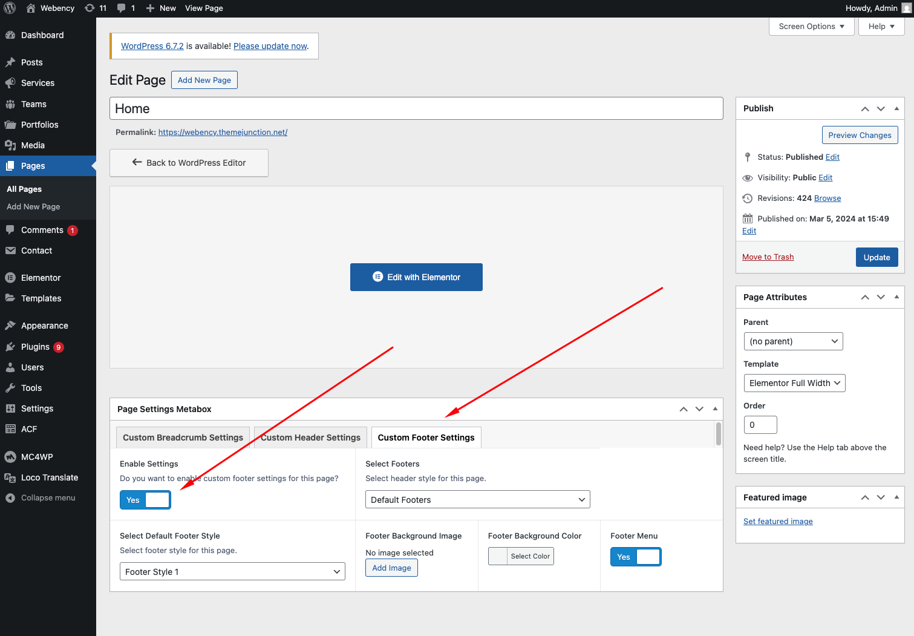The height and width of the screenshot is (636, 914).
Task: Move Page Settings Metabox up arrow
Action: coord(684,409)
